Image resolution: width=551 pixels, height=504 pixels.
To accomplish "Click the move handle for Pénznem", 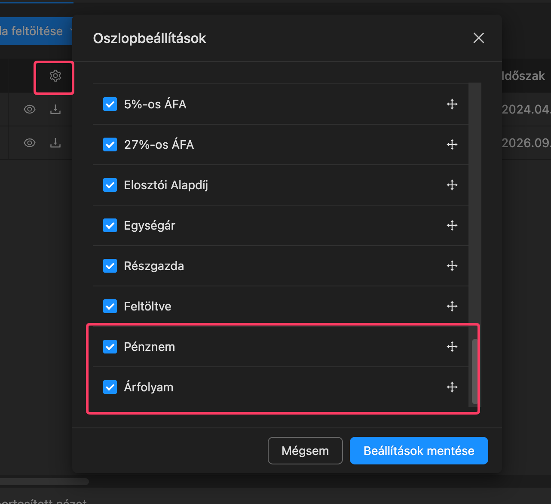I will 452,347.
